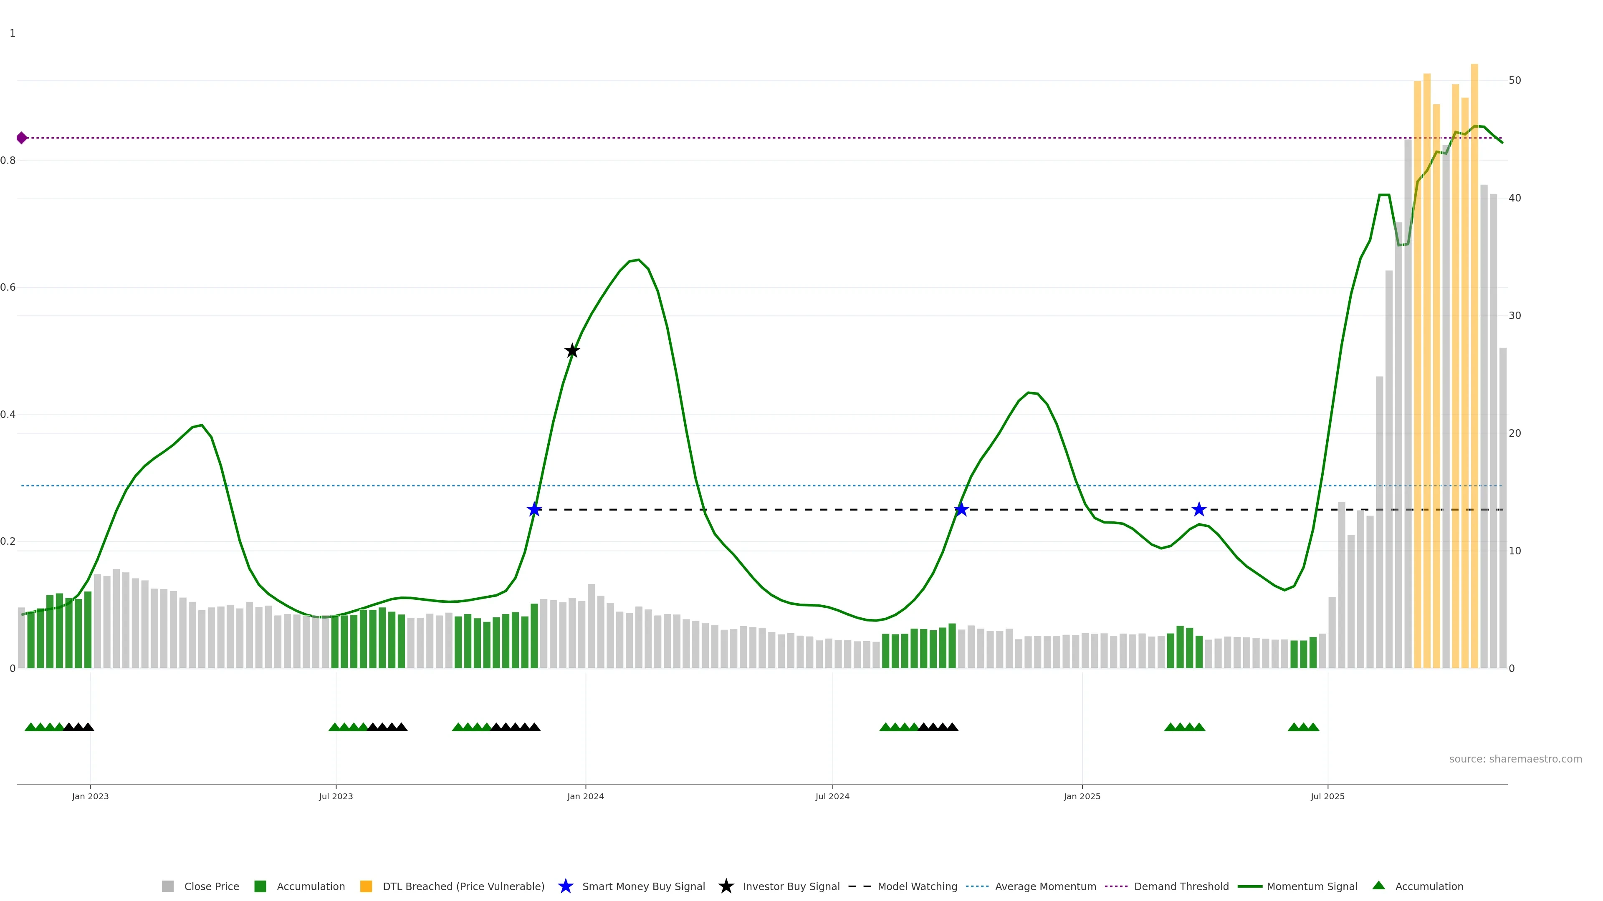Click black star icon in the legend
Viewport: 1603px width, 901px height.
(726, 886)
